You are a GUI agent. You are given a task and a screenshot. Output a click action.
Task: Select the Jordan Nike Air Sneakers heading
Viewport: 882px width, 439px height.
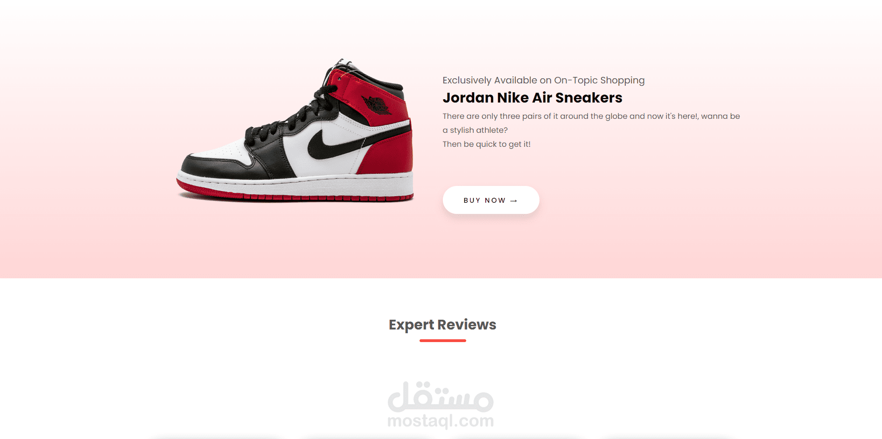(532, 98)
